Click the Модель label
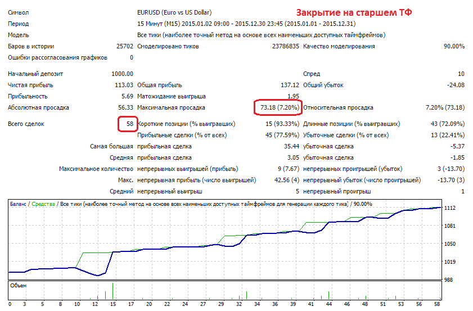 (x=19, y=35)
